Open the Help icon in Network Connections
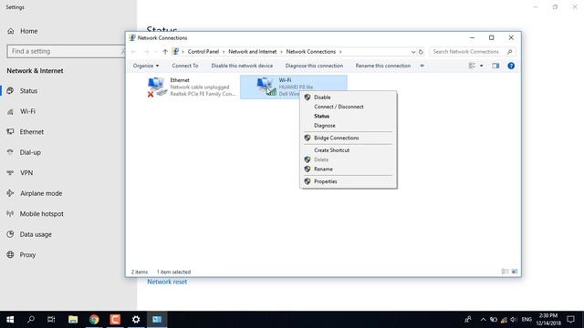 pyautogui.click(x=511, y=66)
